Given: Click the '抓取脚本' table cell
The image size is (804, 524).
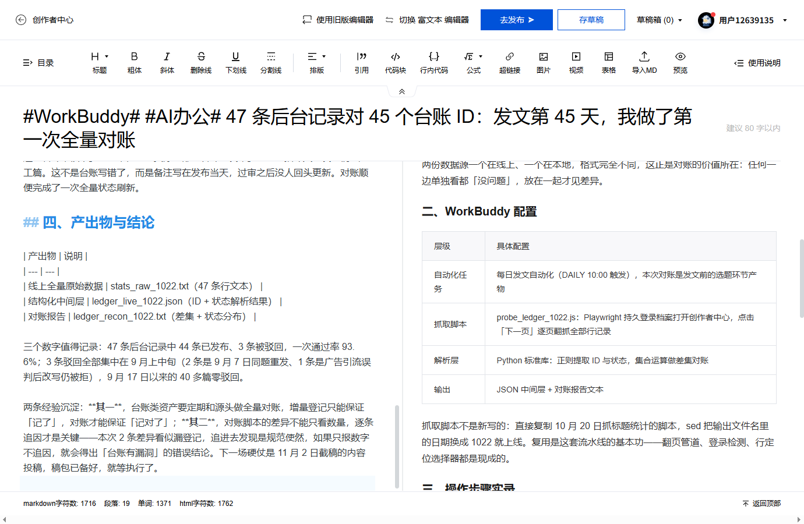Looking at the screenshot, I should click(453, 324).
